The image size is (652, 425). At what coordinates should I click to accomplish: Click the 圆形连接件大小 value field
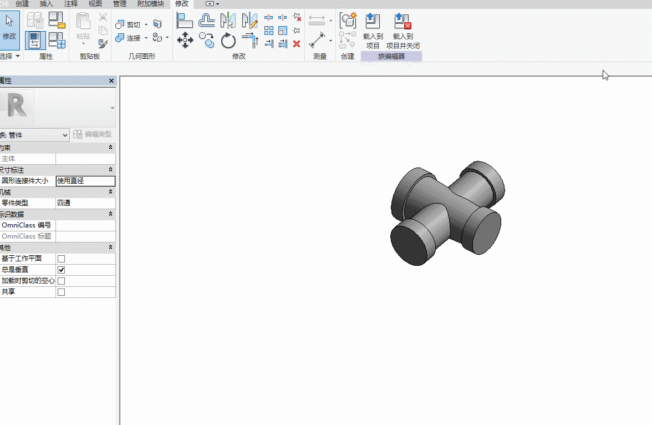[85, 181]
